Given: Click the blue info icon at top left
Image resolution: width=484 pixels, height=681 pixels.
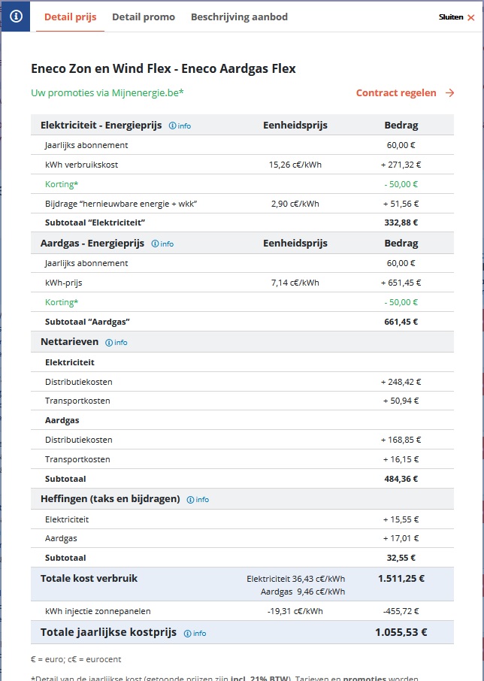Looking at the screenshot, I should pos(16,16).
